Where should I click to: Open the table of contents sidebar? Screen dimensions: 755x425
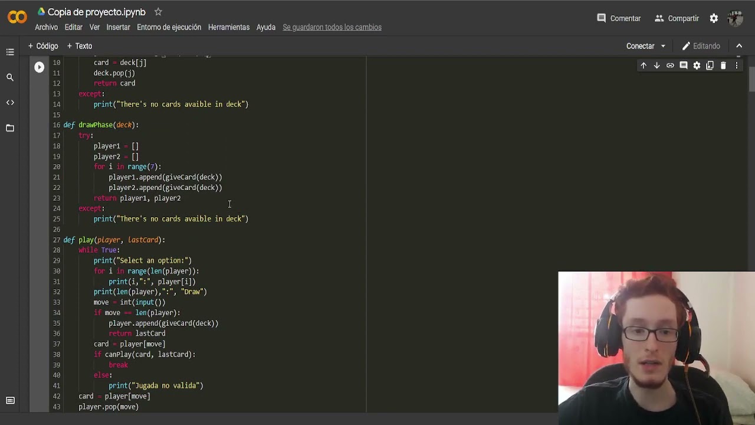pyautogui.click(x=10, y=52)
